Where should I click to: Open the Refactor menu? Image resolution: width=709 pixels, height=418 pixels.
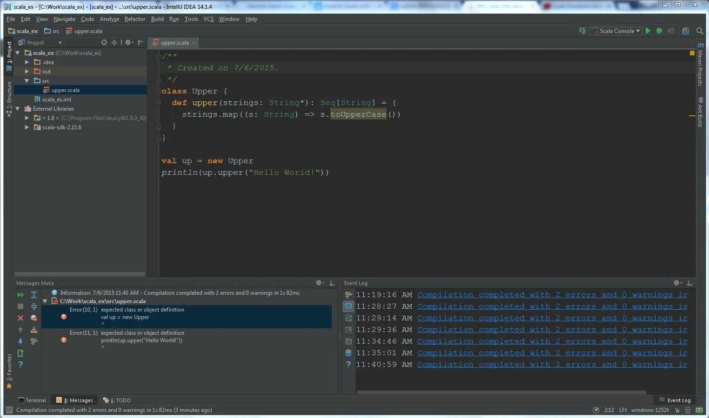click(135, 19)
